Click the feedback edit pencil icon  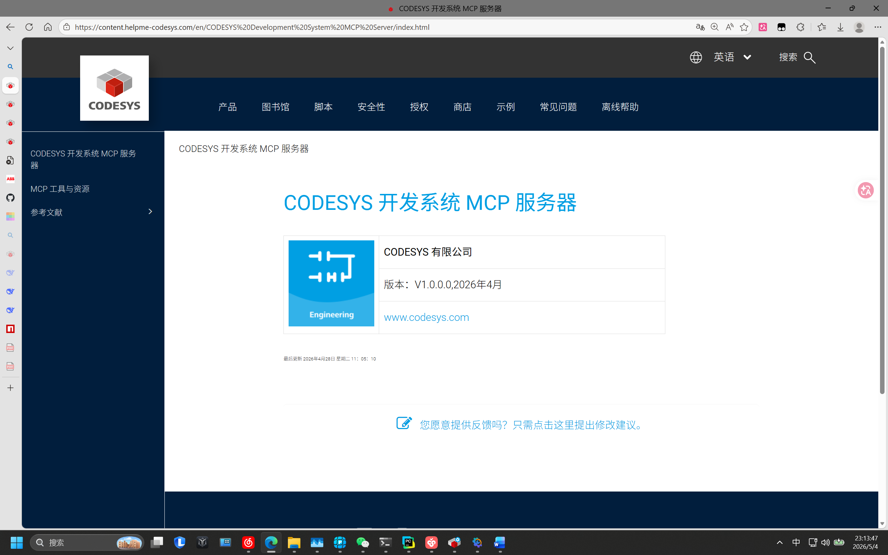click(404, 423)
